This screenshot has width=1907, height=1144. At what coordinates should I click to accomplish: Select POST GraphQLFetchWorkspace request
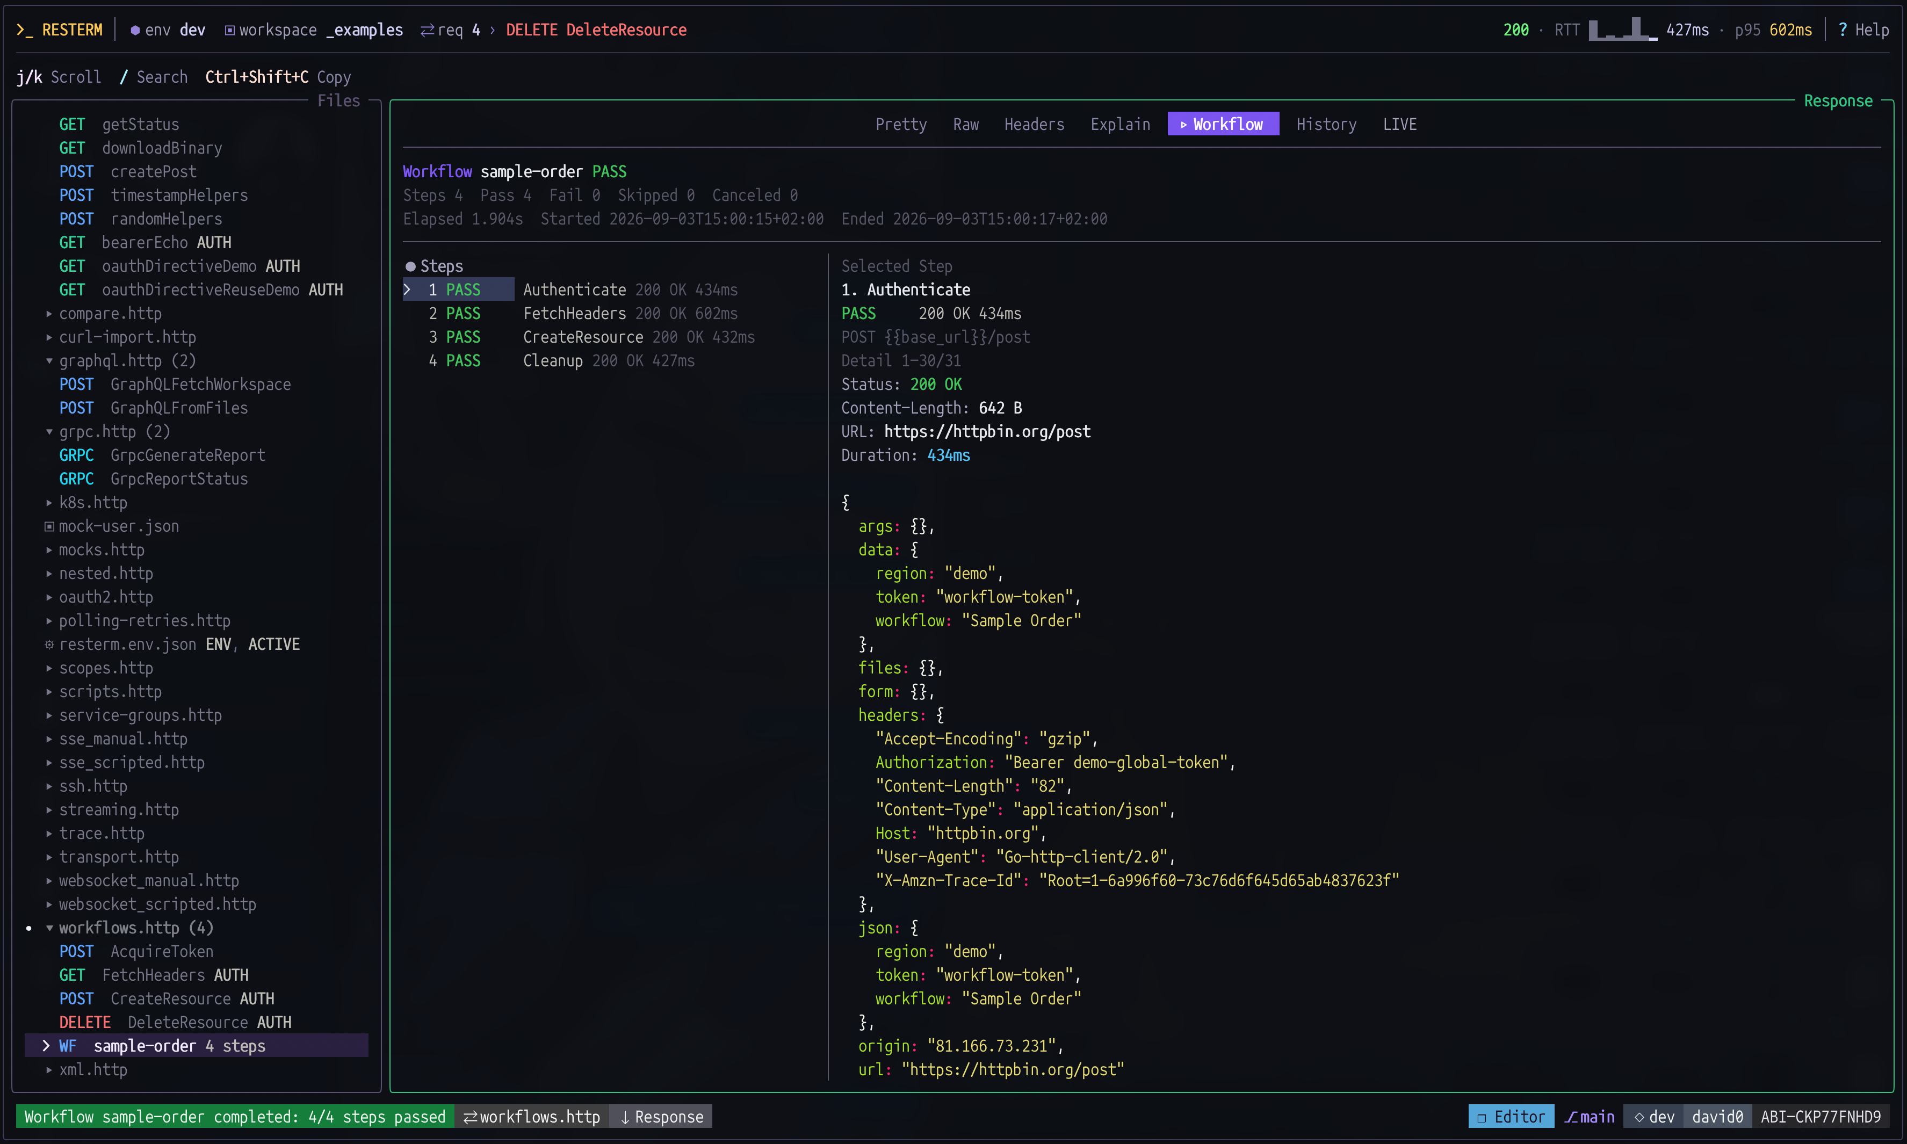175,385
